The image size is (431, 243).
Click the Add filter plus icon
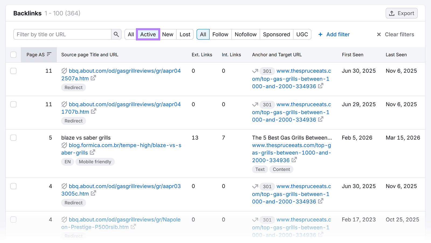click(x=320, y=34)
